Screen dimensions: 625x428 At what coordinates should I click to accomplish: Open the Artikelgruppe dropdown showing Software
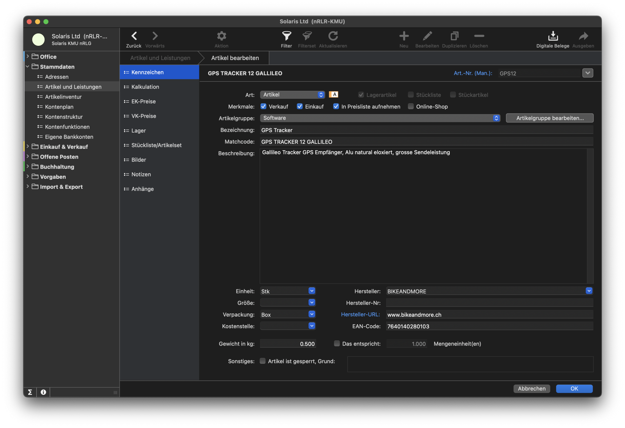tap(380, 118)
